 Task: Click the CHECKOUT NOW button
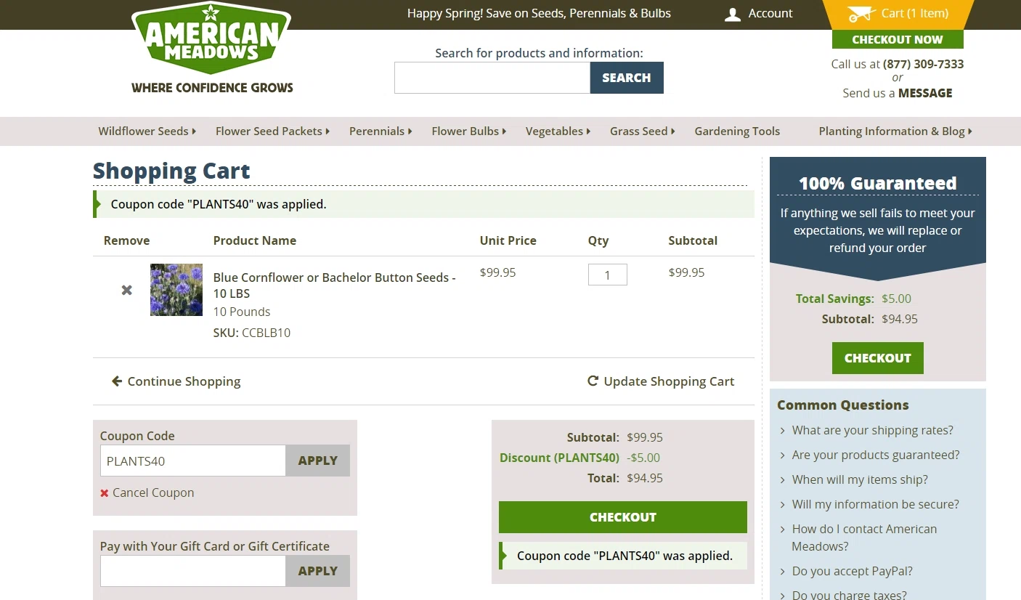(x=898, y=40)
